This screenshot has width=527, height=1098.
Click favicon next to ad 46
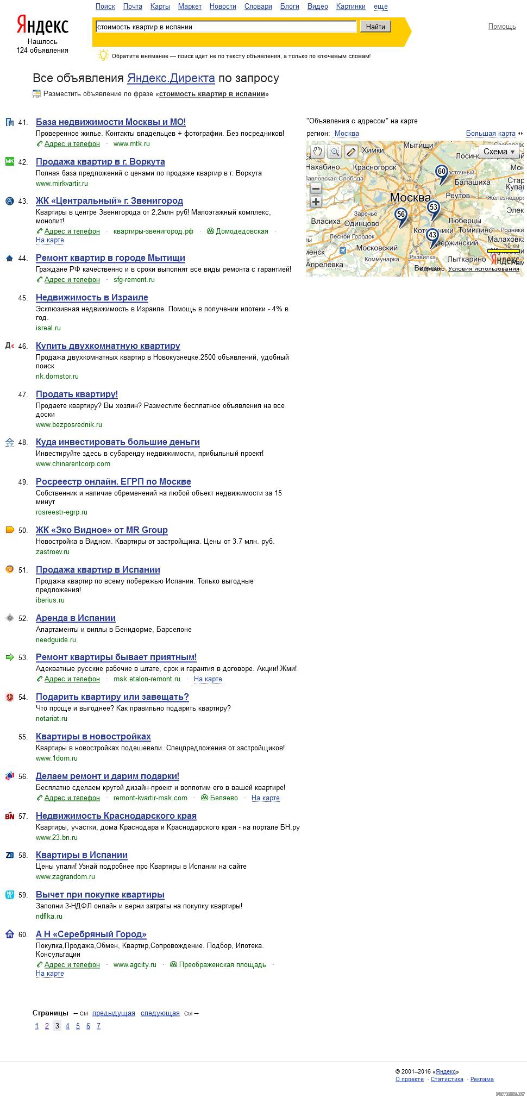point(9,346)
